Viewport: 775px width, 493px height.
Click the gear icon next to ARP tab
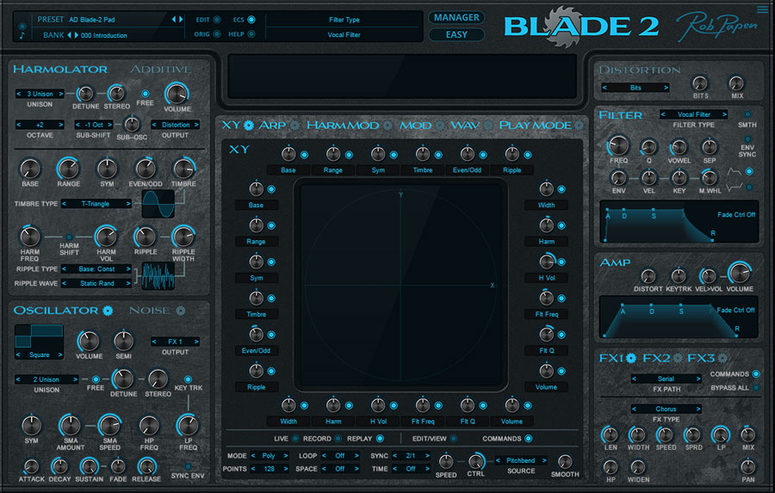coord(294,125)
